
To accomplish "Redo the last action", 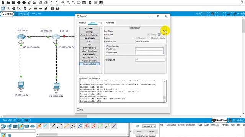I will (57, 3).
